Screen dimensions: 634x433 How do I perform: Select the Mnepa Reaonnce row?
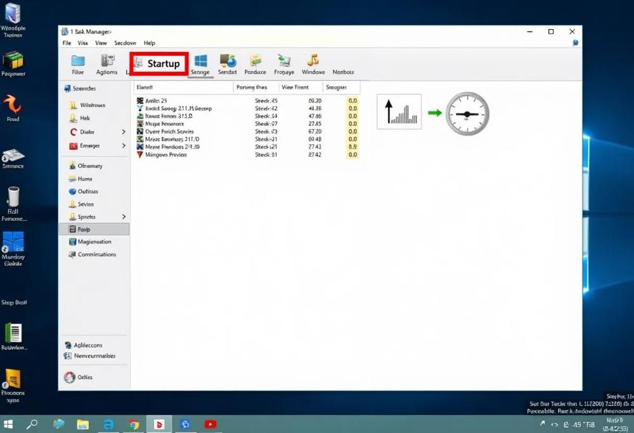(x=247, y=123)
